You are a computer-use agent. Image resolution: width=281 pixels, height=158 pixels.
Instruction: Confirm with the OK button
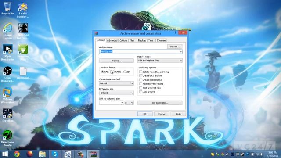(145, 114)
